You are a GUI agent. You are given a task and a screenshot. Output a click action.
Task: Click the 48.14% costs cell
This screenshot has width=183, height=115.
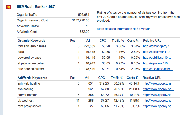[134, 83]
